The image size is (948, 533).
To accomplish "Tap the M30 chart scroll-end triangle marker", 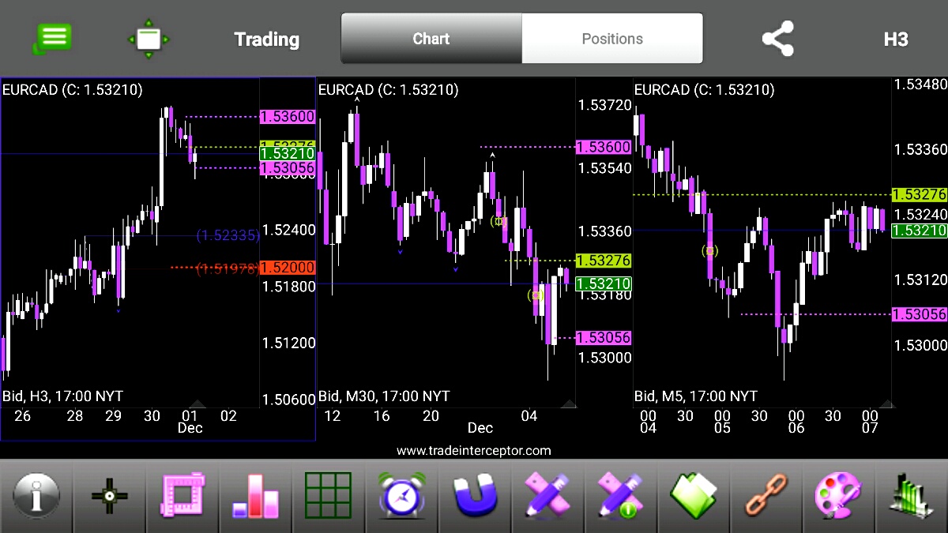I will point(568,404).
